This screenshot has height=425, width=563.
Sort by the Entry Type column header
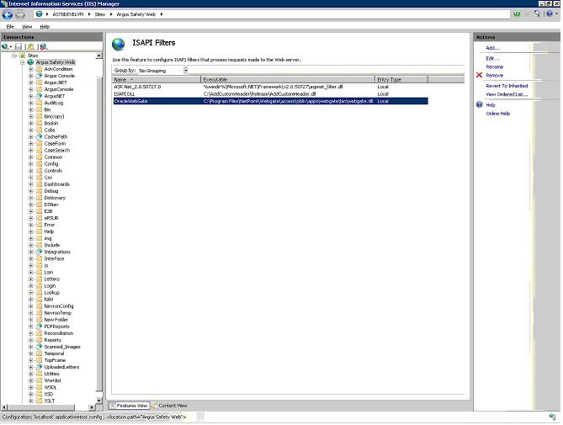[401, 79]
